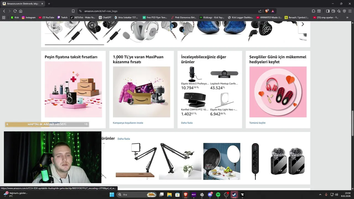Open the NZXT app from taskbar
The height and width of the screenshot is (199, 354).
(194, 195)
